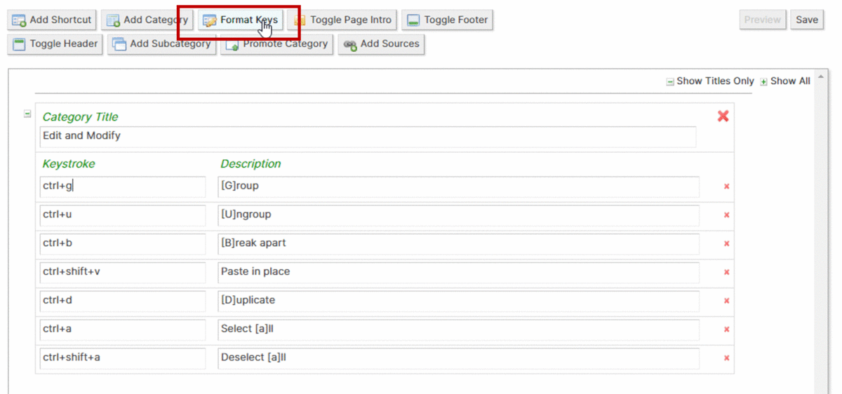Remove the [G]roup shortcut row
The height and width of the screenshot is (394, 842).
click(x=726, y=186)
